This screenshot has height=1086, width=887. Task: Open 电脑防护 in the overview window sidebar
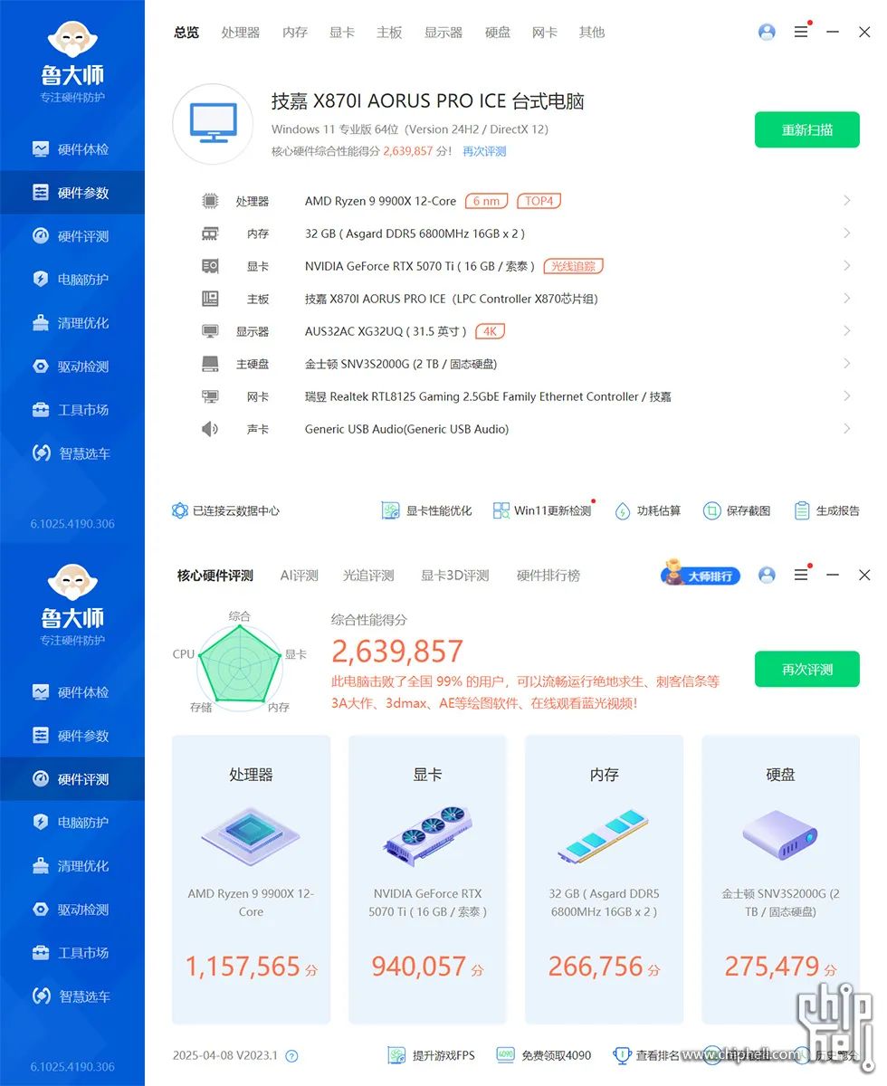pyautogui.click(x=72, y=280)
